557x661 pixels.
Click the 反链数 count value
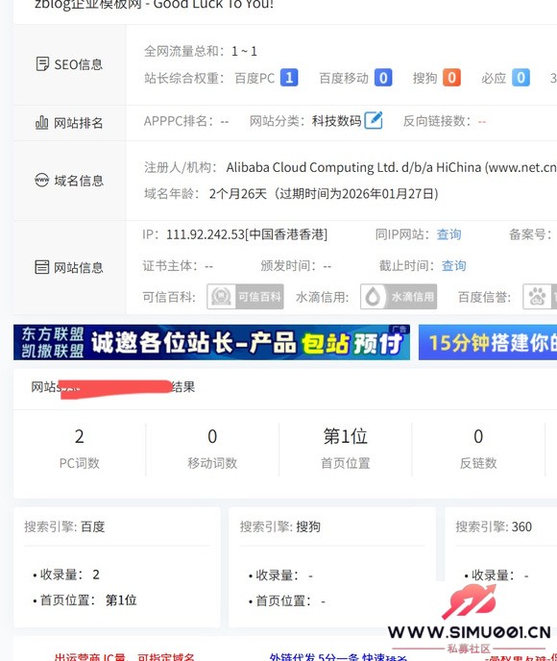(x=478, y=436)
